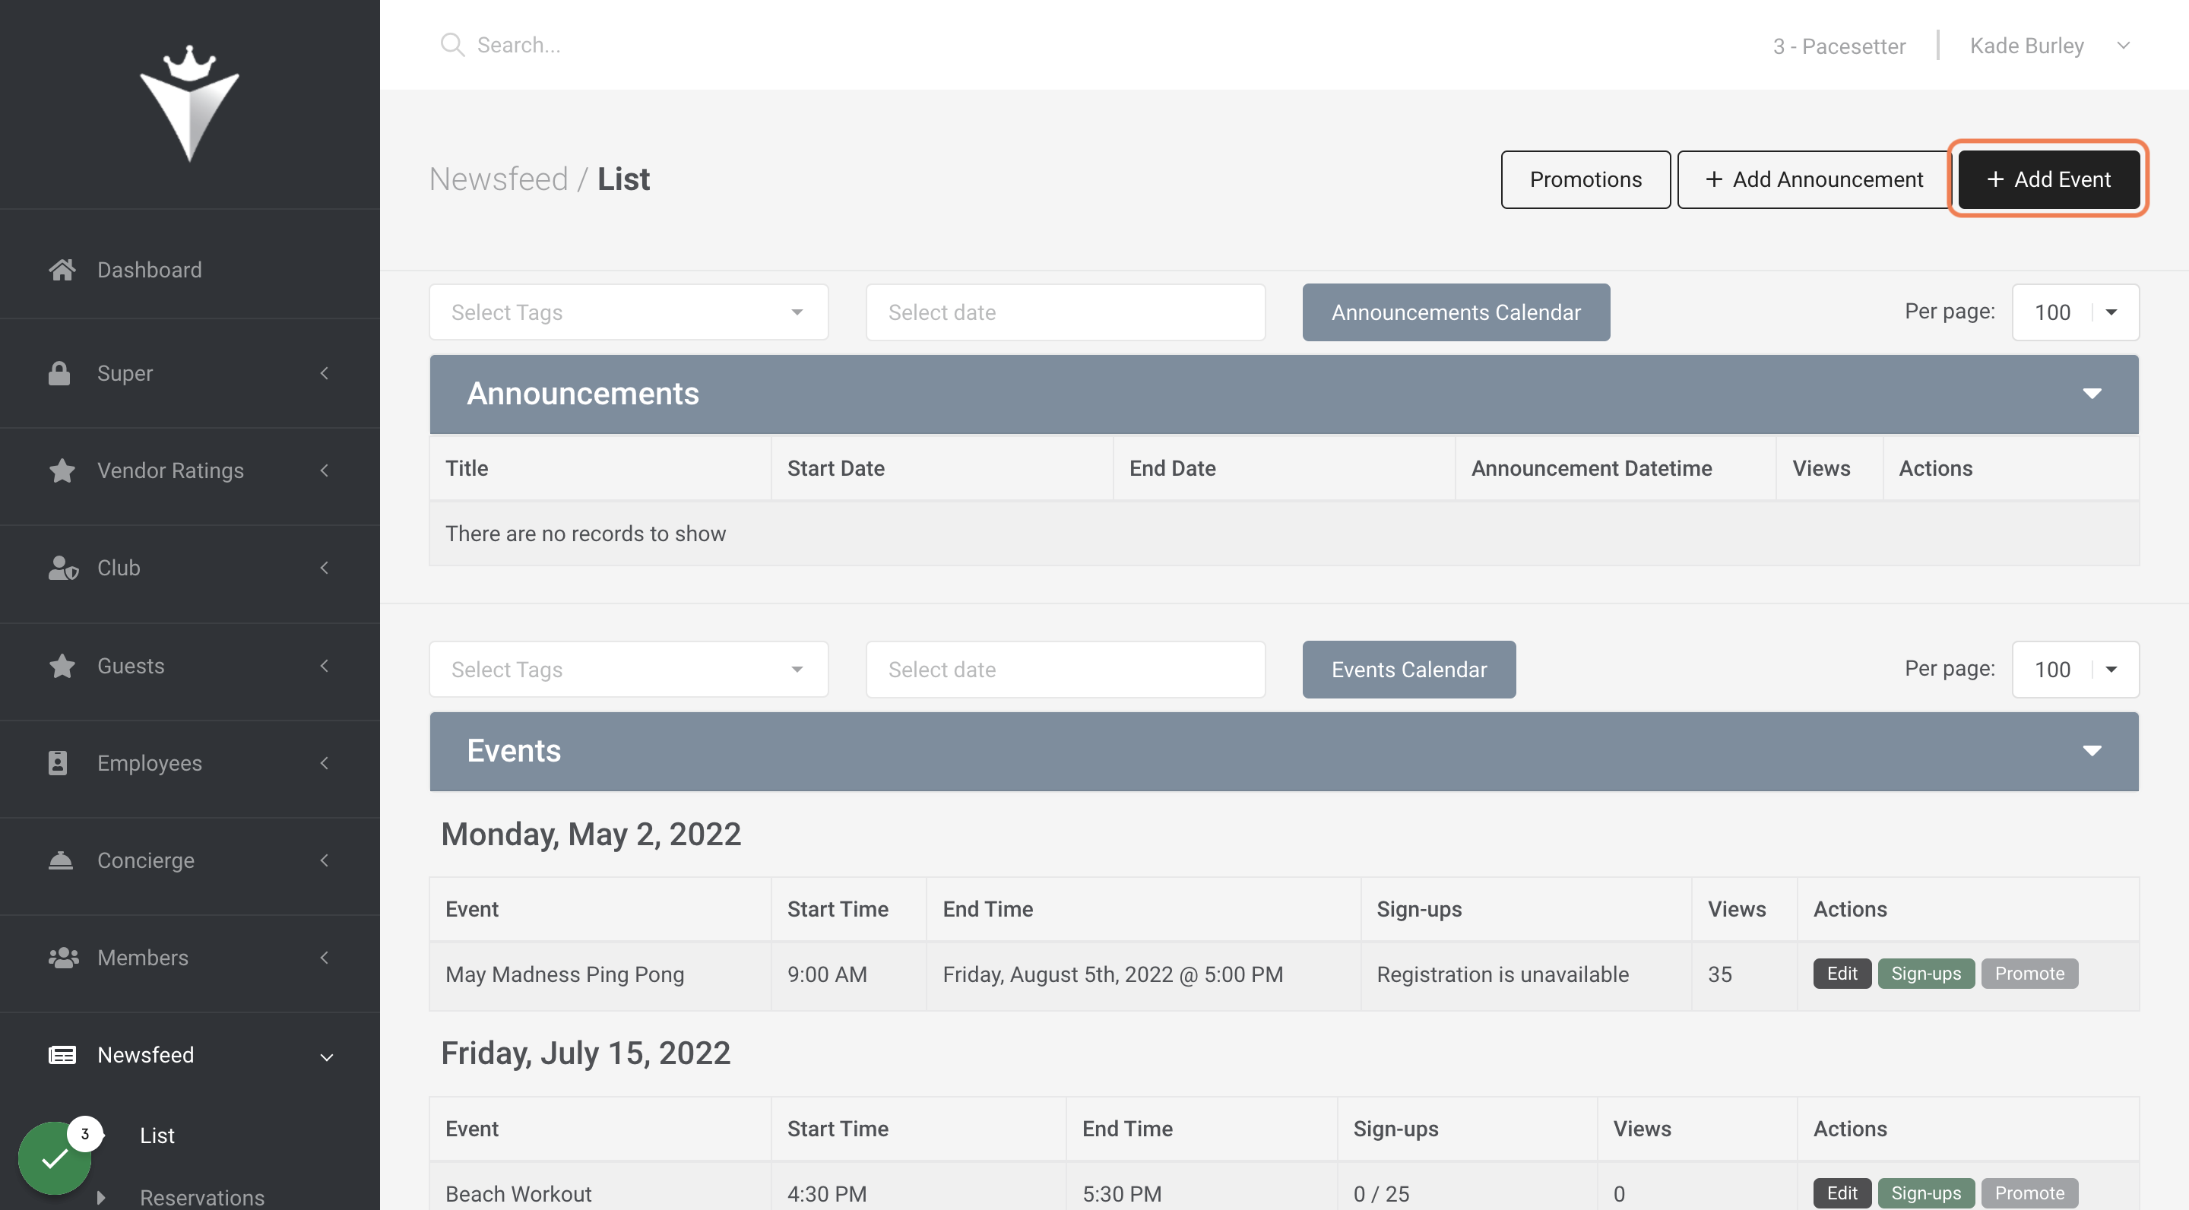Open the Events Calendar
Screen dimensions: 2189x1210
pyautogui.click(x=1409, y=669)
